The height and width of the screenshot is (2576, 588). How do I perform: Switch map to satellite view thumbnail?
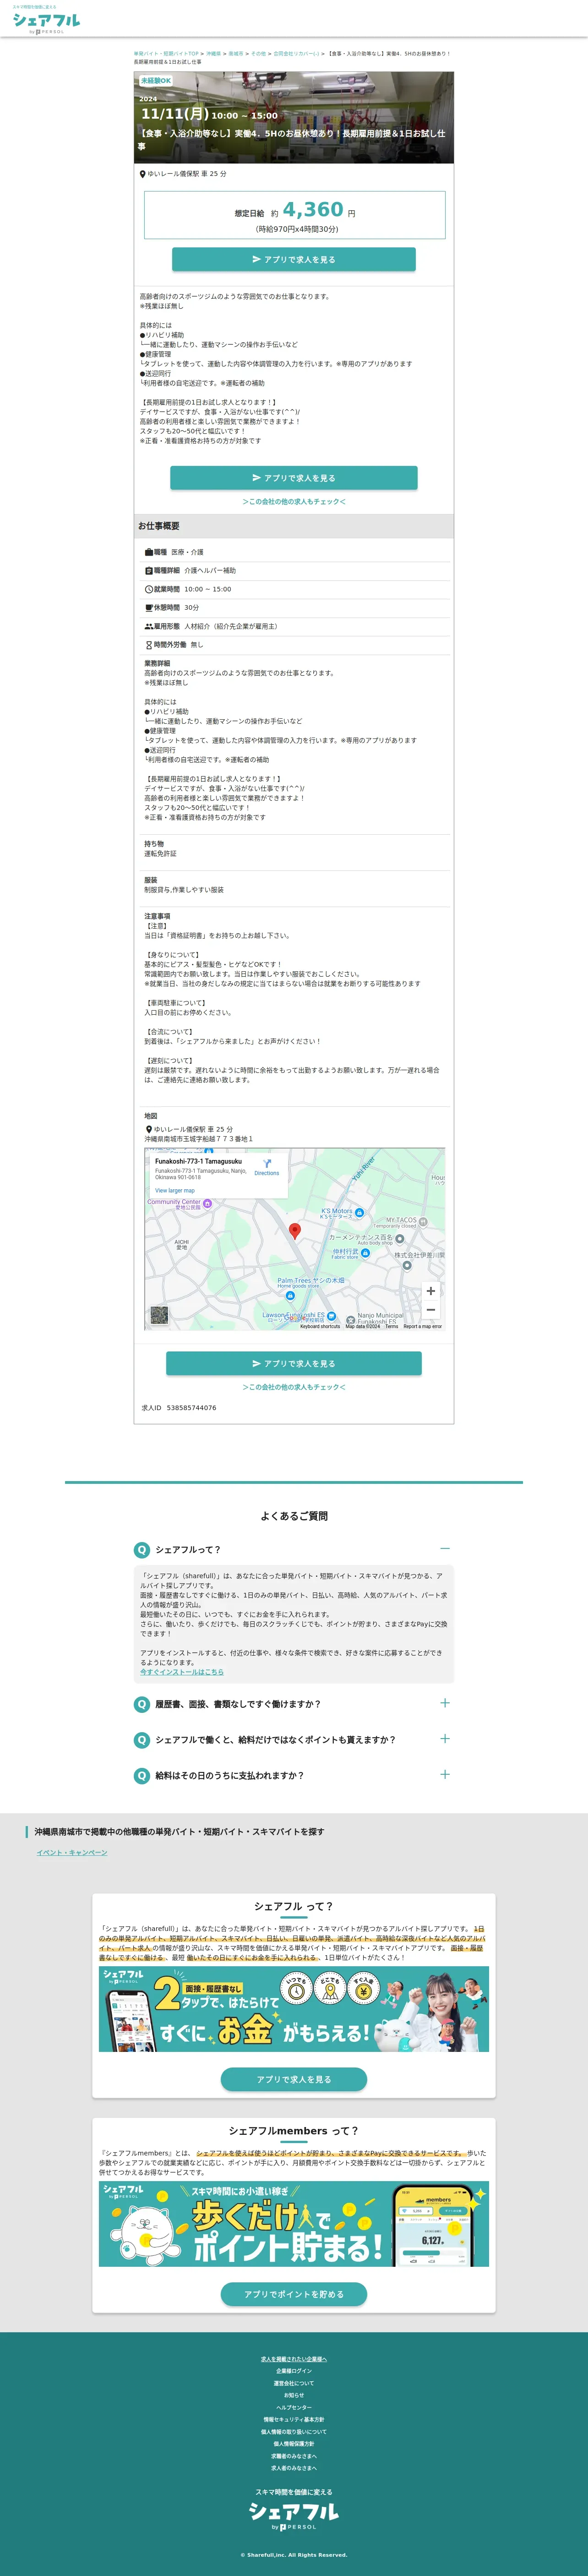pos(159,1315)
